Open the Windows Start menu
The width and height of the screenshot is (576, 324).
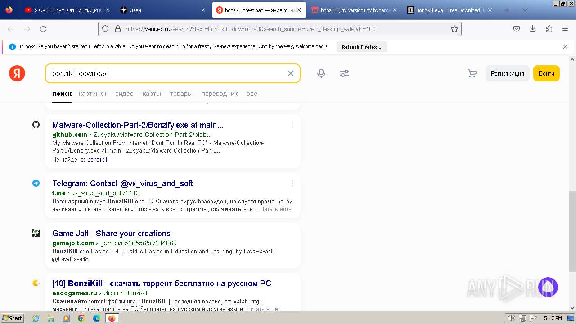(12, 318)
